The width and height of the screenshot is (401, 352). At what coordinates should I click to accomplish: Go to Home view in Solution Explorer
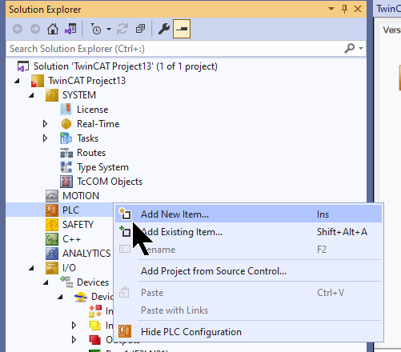pos(53,29)
